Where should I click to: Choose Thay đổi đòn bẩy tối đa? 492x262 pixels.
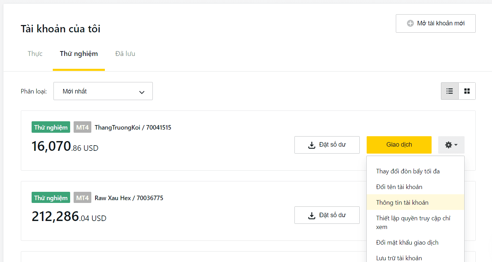point(415,171)
